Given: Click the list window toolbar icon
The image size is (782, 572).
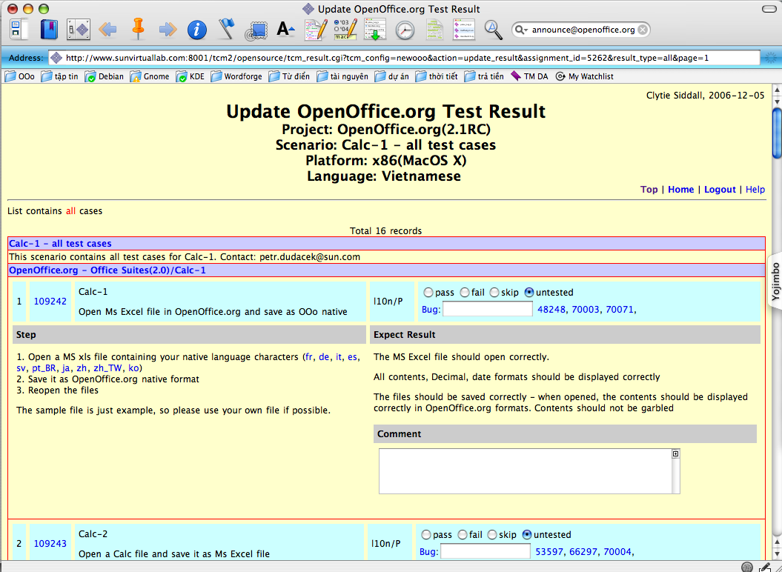Looking at the screenshot, I should coord(464,30).
